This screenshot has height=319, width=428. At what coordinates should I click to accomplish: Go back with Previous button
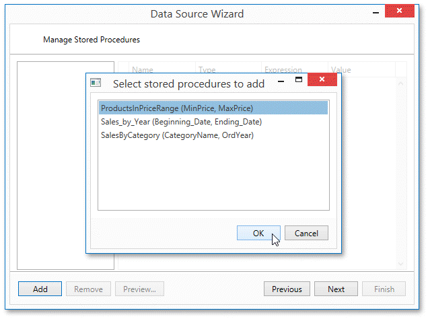tap(287, 289)
